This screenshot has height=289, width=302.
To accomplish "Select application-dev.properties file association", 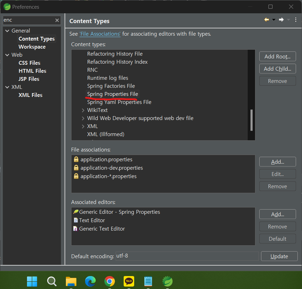I will pyautogui.click(x=111, y=168).
